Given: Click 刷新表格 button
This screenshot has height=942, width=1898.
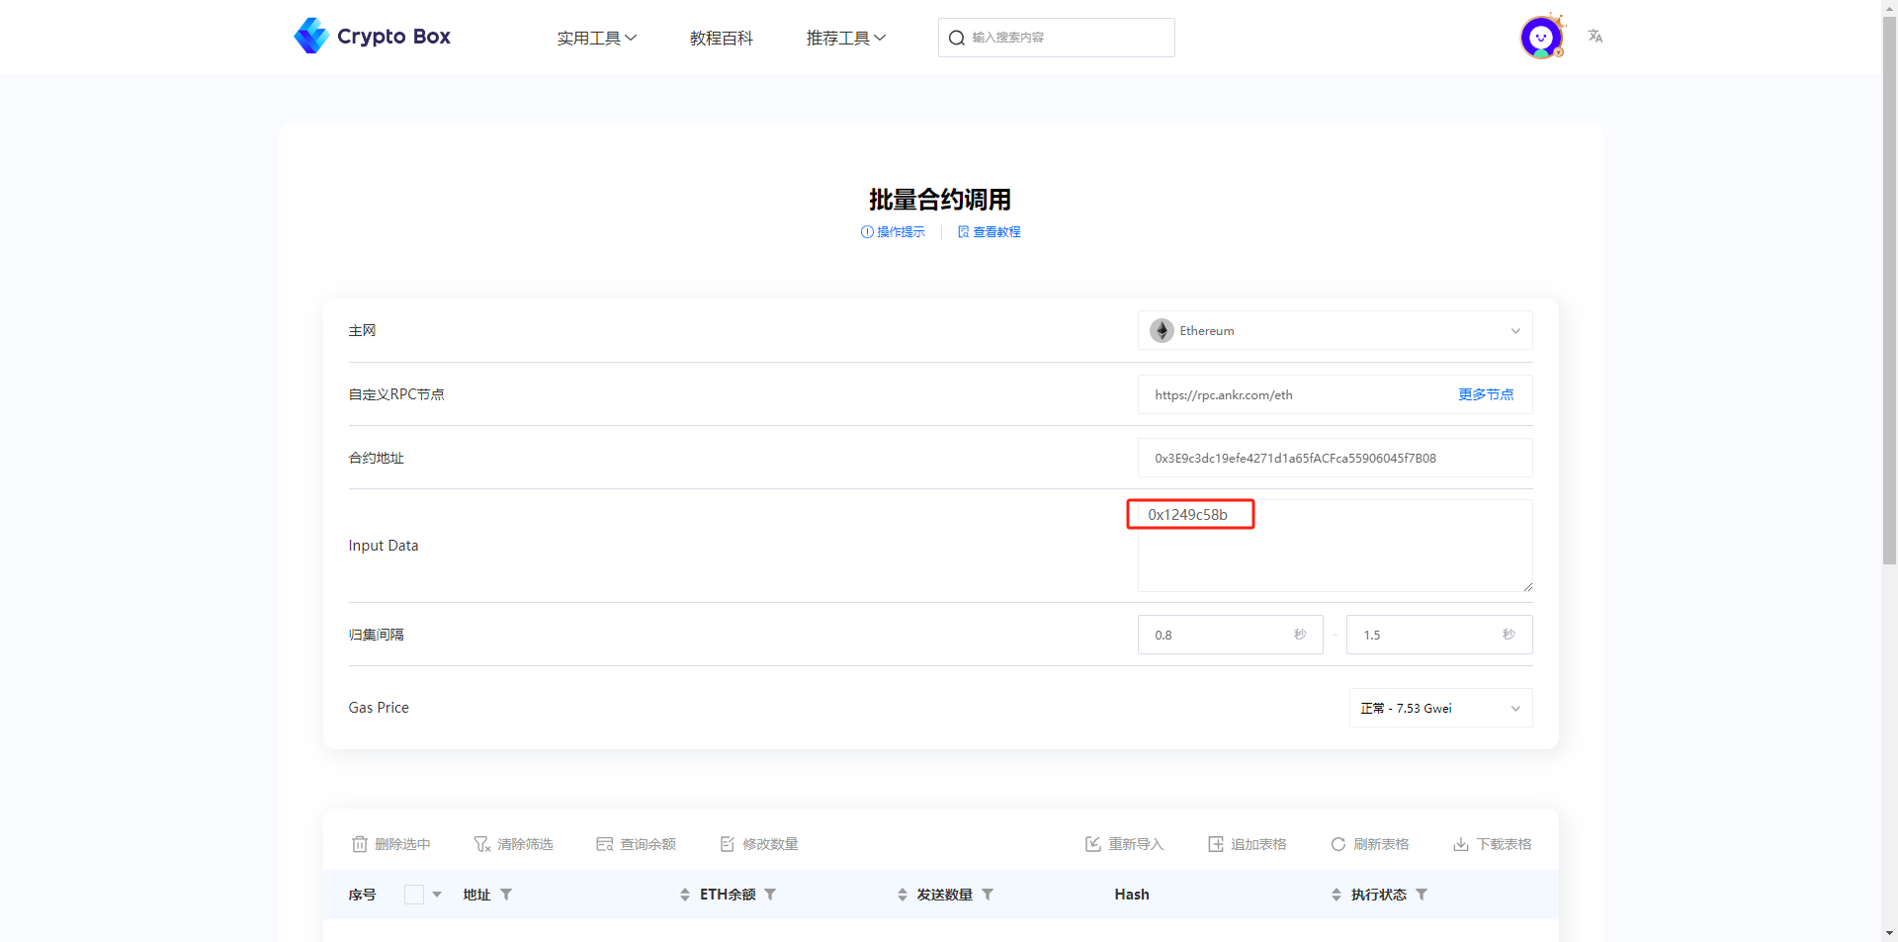Looking at the screenshot, I should click(1370, 844).
